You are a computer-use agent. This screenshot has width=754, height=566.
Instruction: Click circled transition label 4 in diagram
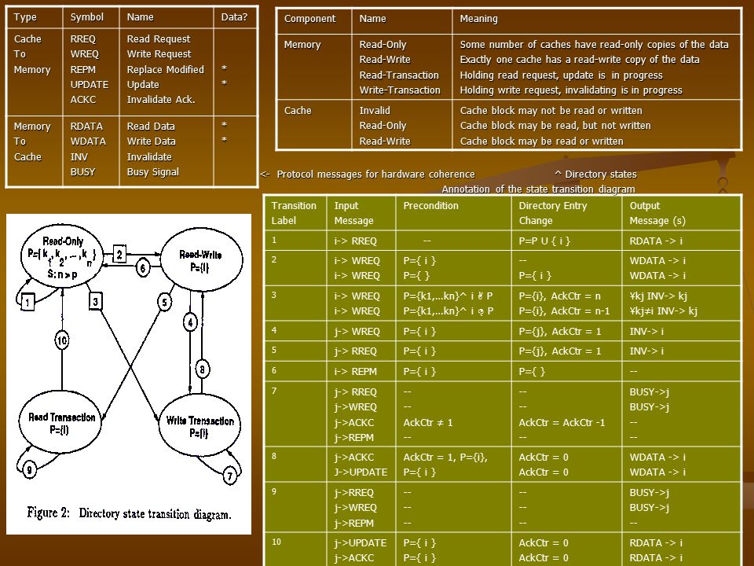click(x=190, y=322)
